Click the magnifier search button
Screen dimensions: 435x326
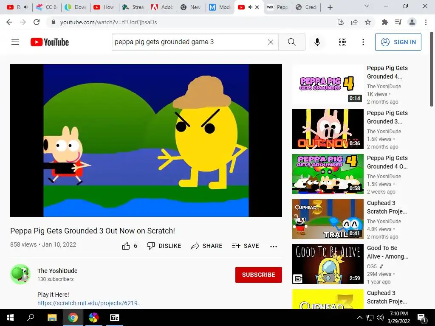[291, 42]
